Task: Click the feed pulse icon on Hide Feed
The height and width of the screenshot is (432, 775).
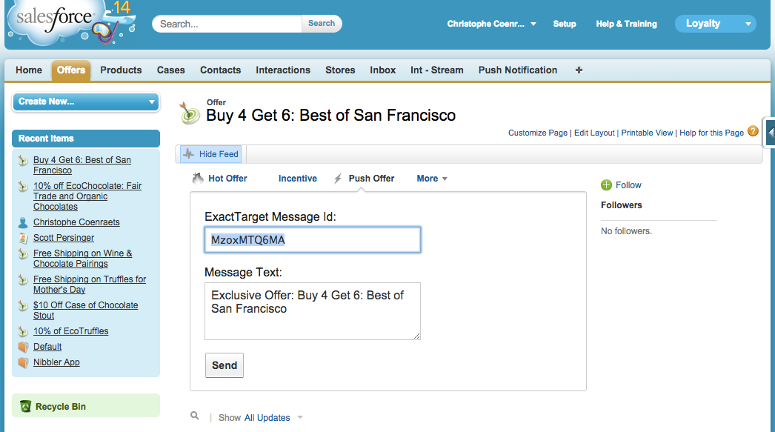Action: pos(189,154)
